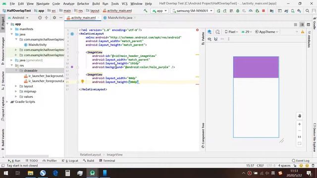Open the AppTheme dropdown
The height and width of the screenshot is (178, 317).
[266, 32]
